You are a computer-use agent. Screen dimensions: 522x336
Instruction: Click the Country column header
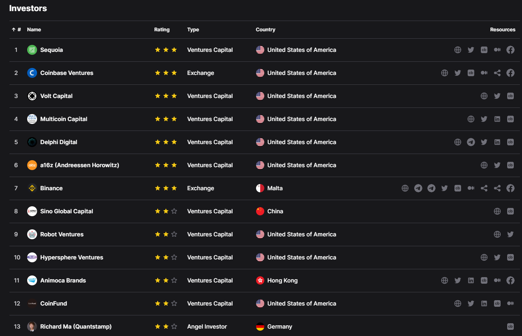tap(265, 30)
